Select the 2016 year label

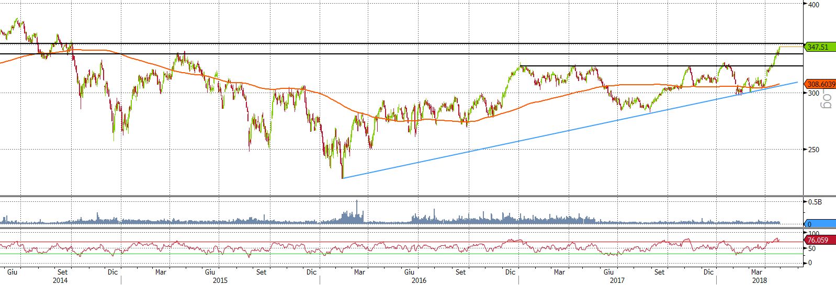[419, 280]
